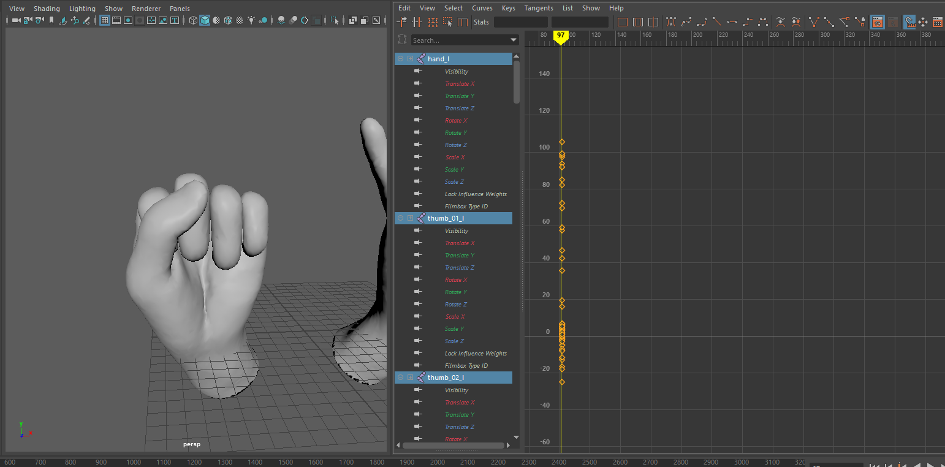Click the 2D Pan/Zoom icon
The height and width of the screenshot is (467, 945).
[x=75, y=20]
